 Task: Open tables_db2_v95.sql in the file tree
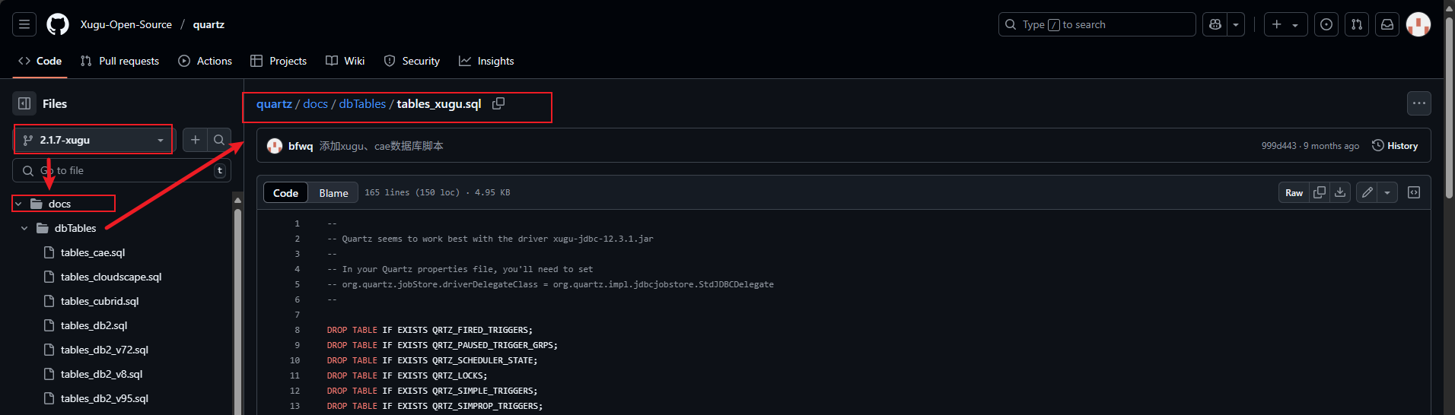[x=104, y=398]
